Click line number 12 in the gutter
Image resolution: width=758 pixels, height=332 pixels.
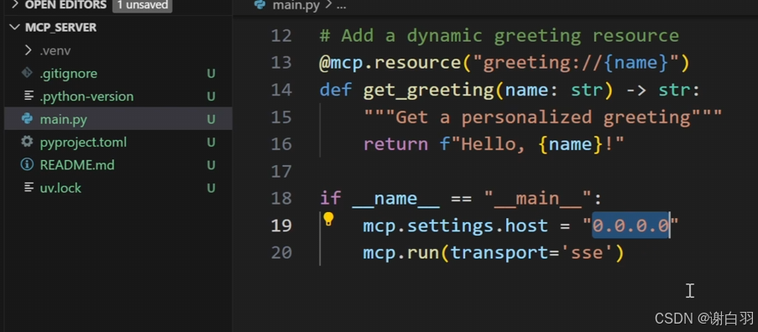pyautogui.click(x=281, y=36)
